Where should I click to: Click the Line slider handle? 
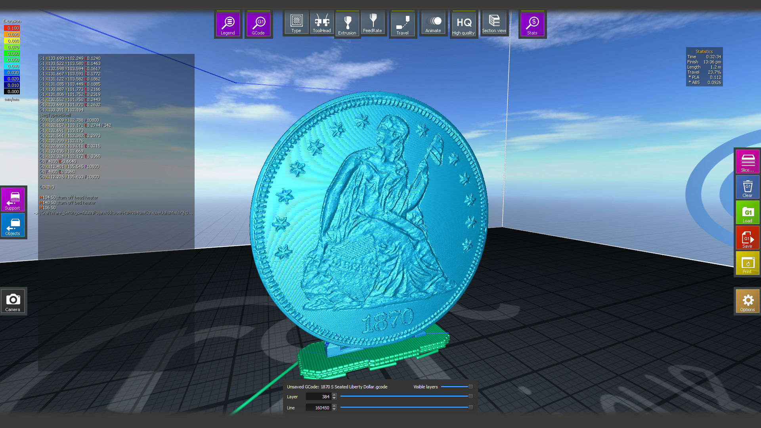click(x=470, y=407)
